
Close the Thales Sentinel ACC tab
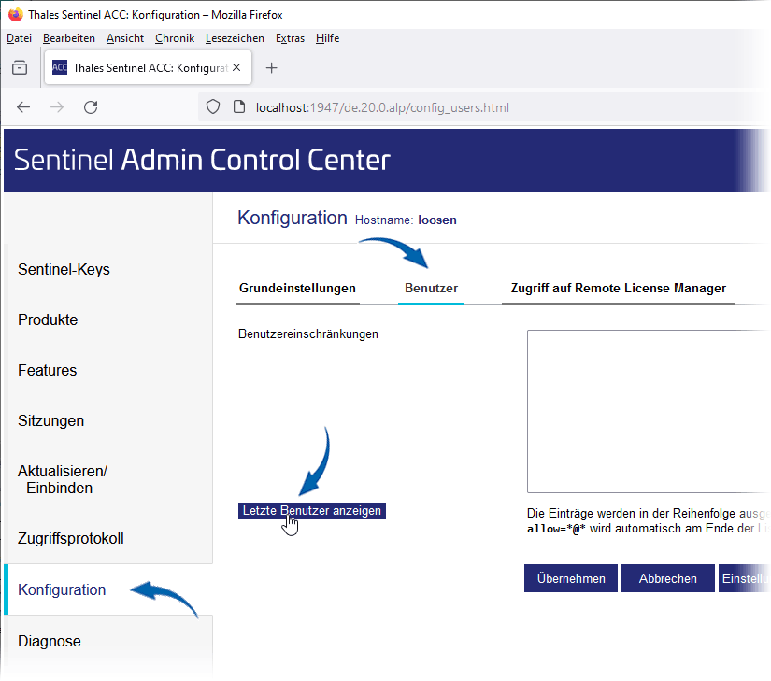tap(236, 67)
